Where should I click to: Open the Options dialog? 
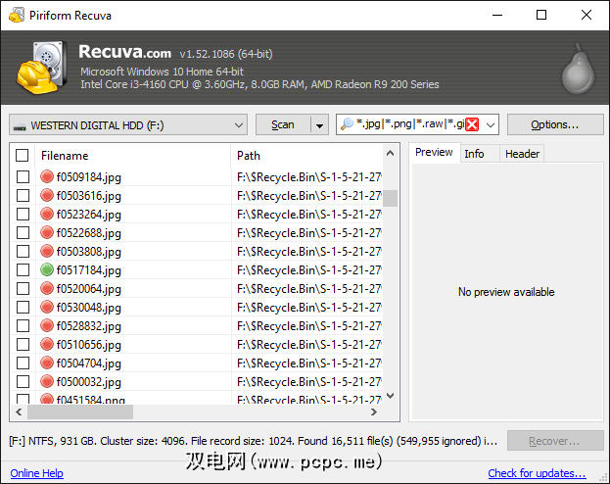pos(555,124)
